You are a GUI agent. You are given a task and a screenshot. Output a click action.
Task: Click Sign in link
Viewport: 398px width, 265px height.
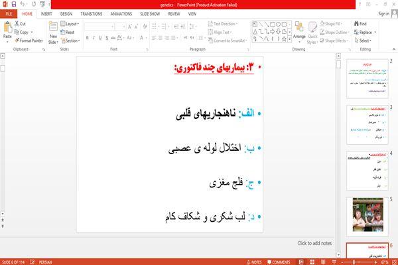[x=383, y=14]
